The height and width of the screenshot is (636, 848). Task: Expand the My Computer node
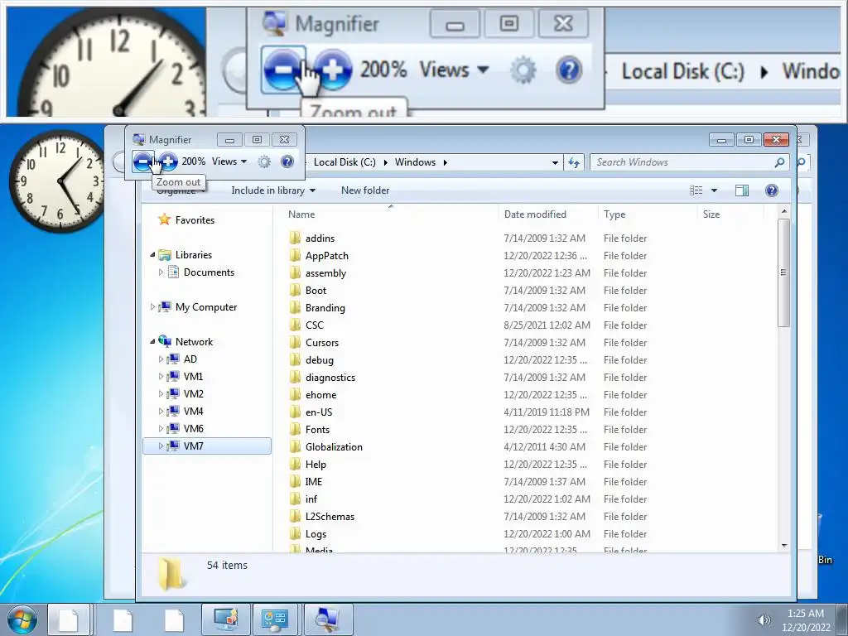coord(152,306)
